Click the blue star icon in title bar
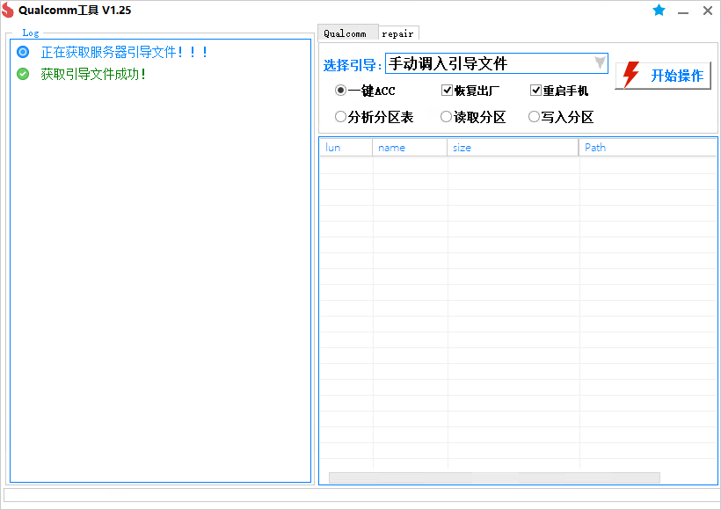Viewport: 721px width, 510px height. click(659, 11)
